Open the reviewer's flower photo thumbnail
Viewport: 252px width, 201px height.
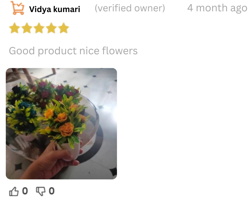[x=61, y=124]
